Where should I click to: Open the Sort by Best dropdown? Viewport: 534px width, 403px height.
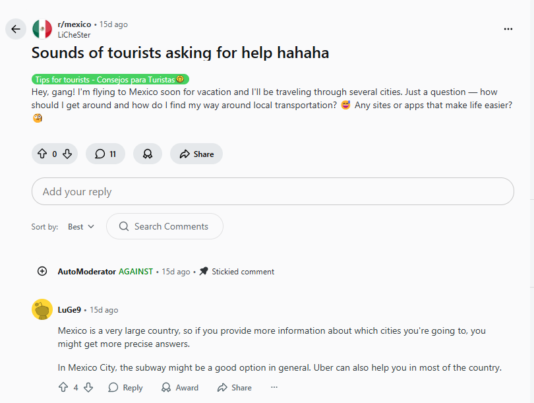[x=81, y=226]
